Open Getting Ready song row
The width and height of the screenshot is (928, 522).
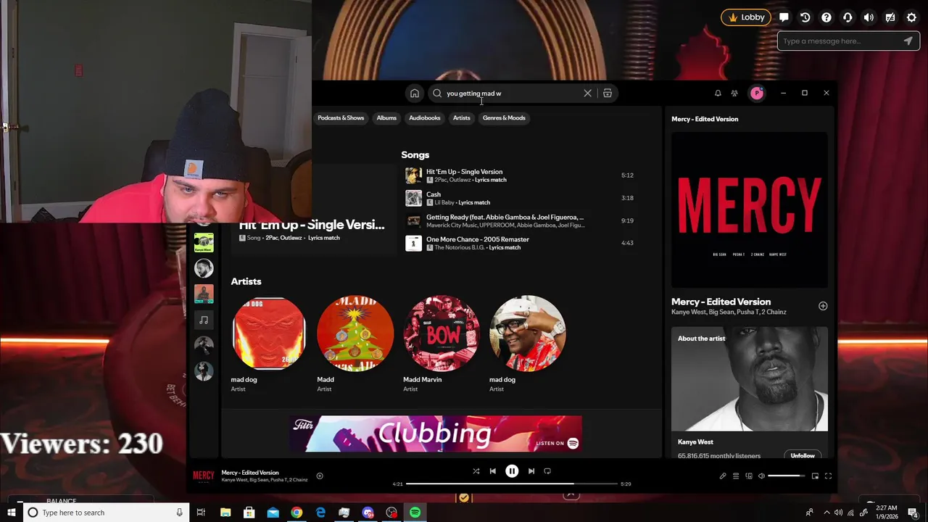[519, 220]
